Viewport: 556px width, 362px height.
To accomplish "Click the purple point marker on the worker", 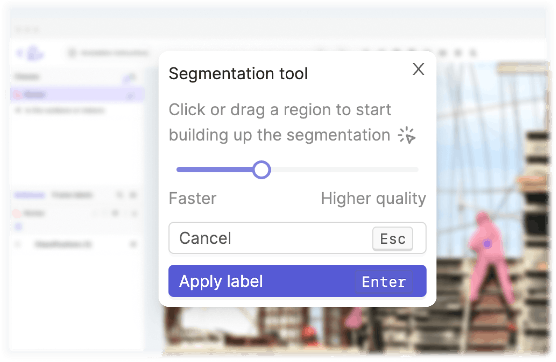I will point(487,244).
